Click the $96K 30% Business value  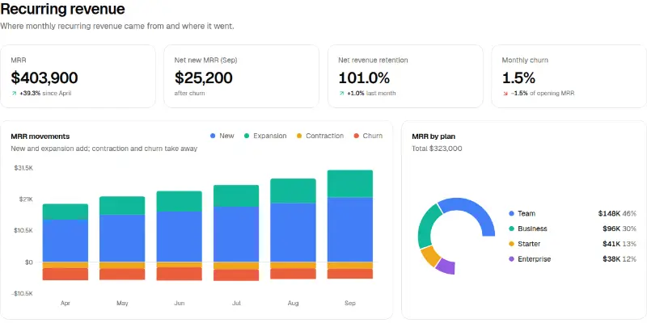pos(620,229)
